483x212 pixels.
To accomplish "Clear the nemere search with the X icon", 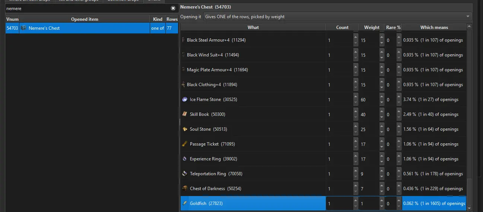I will tap(173, 8).
